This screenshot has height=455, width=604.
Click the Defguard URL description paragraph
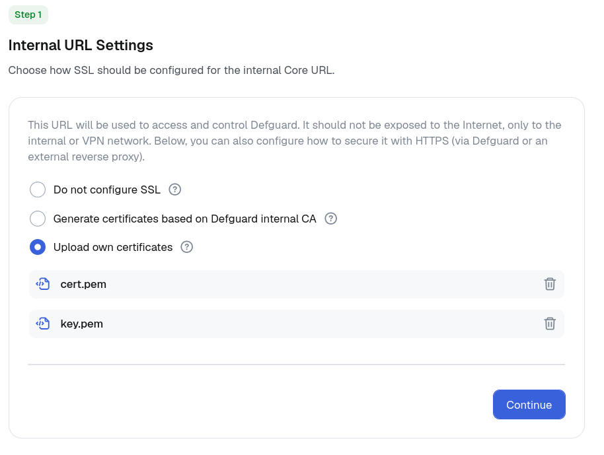[x=295, y=141]
